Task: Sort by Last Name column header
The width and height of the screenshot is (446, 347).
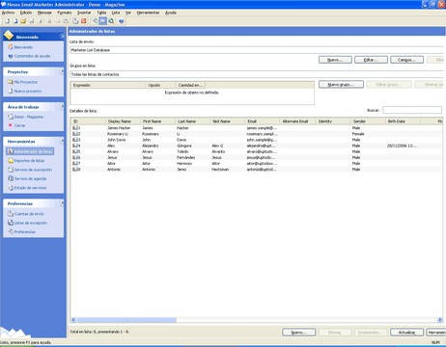Action: 193,121
